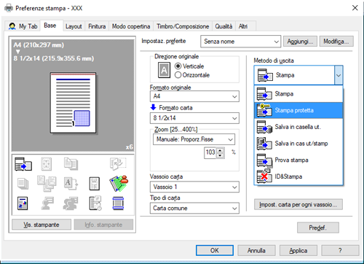Click the Salva in casella ut. icon
Screen dimensions: 364x264
(264, 127)
